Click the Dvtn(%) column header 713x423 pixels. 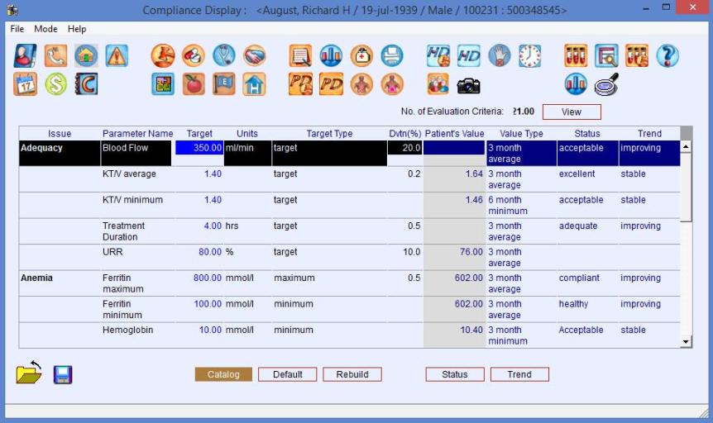[404, 134]
